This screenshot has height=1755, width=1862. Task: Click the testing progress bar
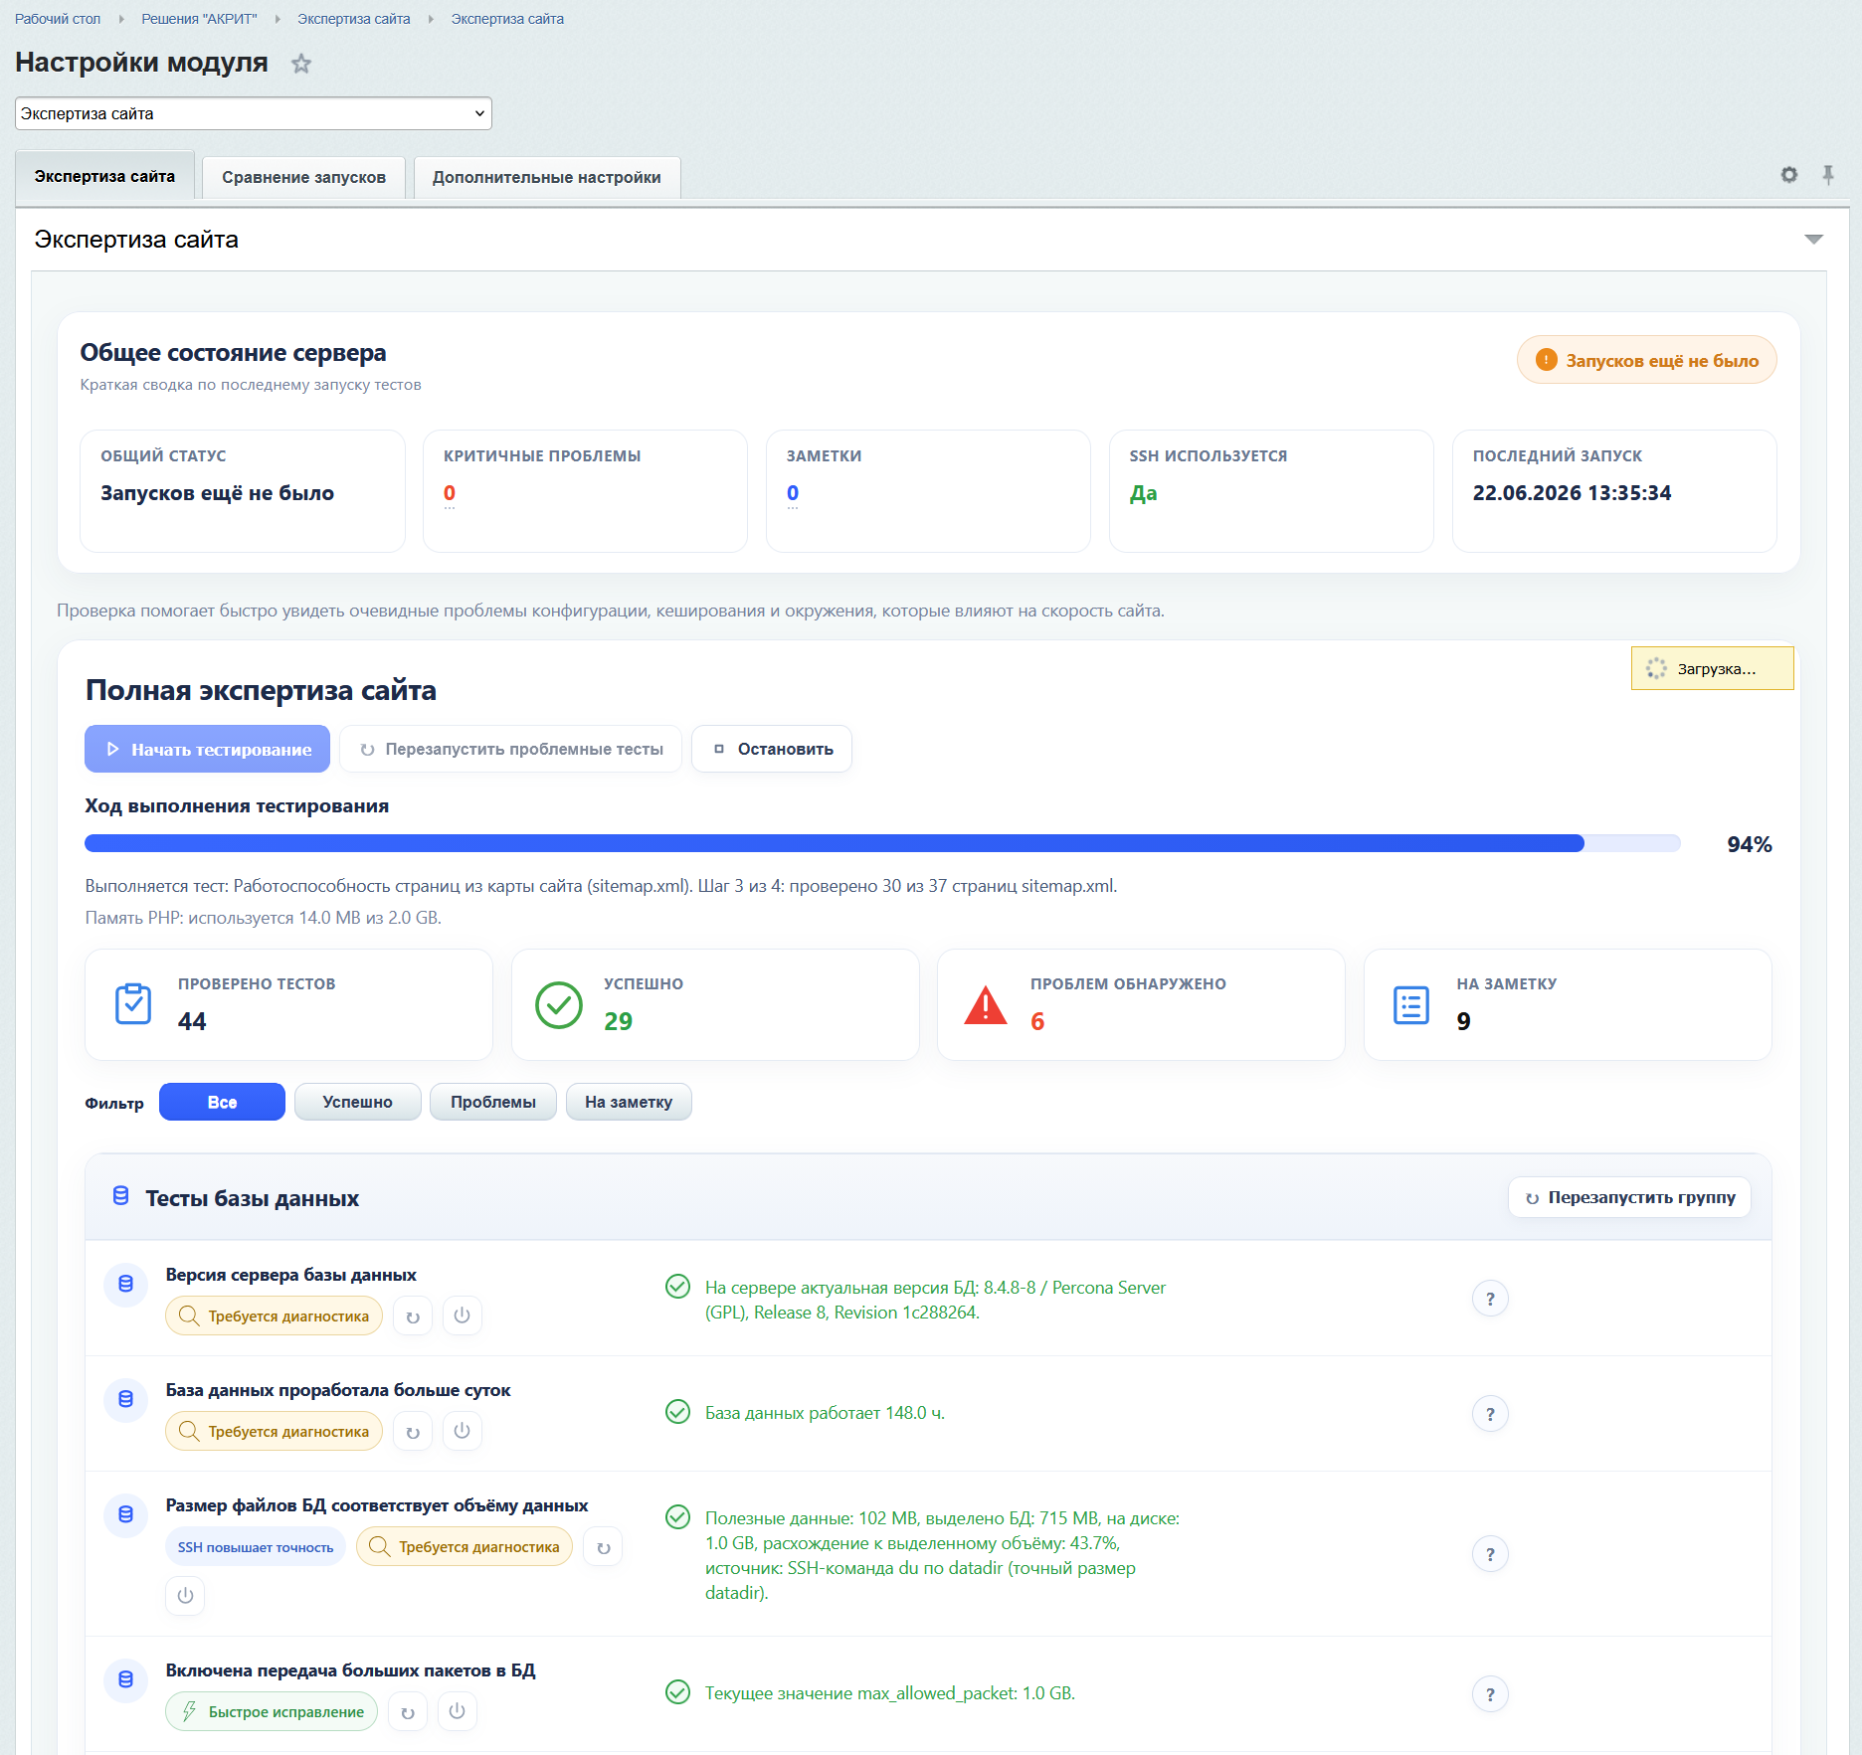coord(882,843)
